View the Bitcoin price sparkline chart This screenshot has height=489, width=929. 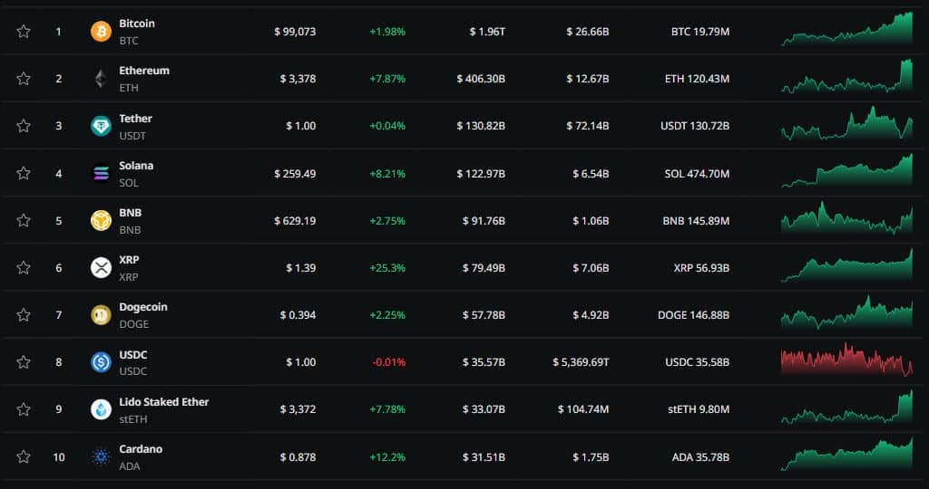pyautogui.click(x=847, y=28)
